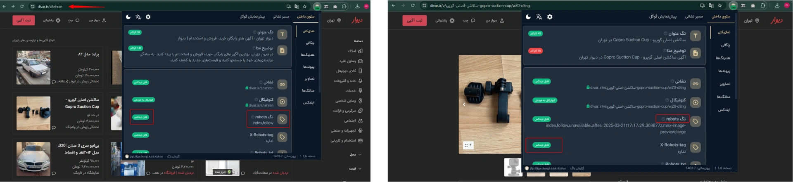Open چت chat link in left window
The width and height of the screenshot is (793, 182).
coord(74,20)
